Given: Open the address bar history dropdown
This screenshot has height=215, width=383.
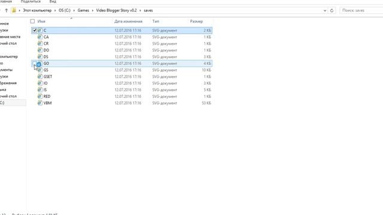Looking at the screenshot, I should (325, 11).
